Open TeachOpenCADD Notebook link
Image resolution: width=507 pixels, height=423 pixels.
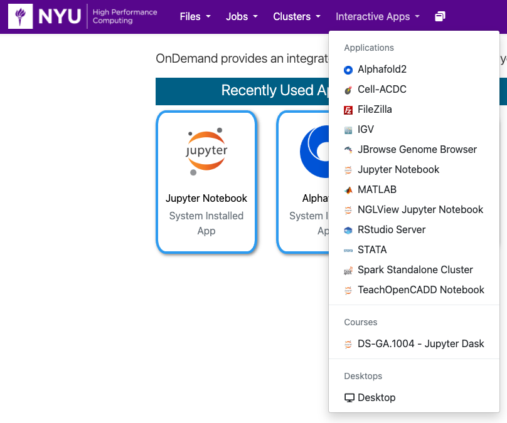(x=420, y=290)
